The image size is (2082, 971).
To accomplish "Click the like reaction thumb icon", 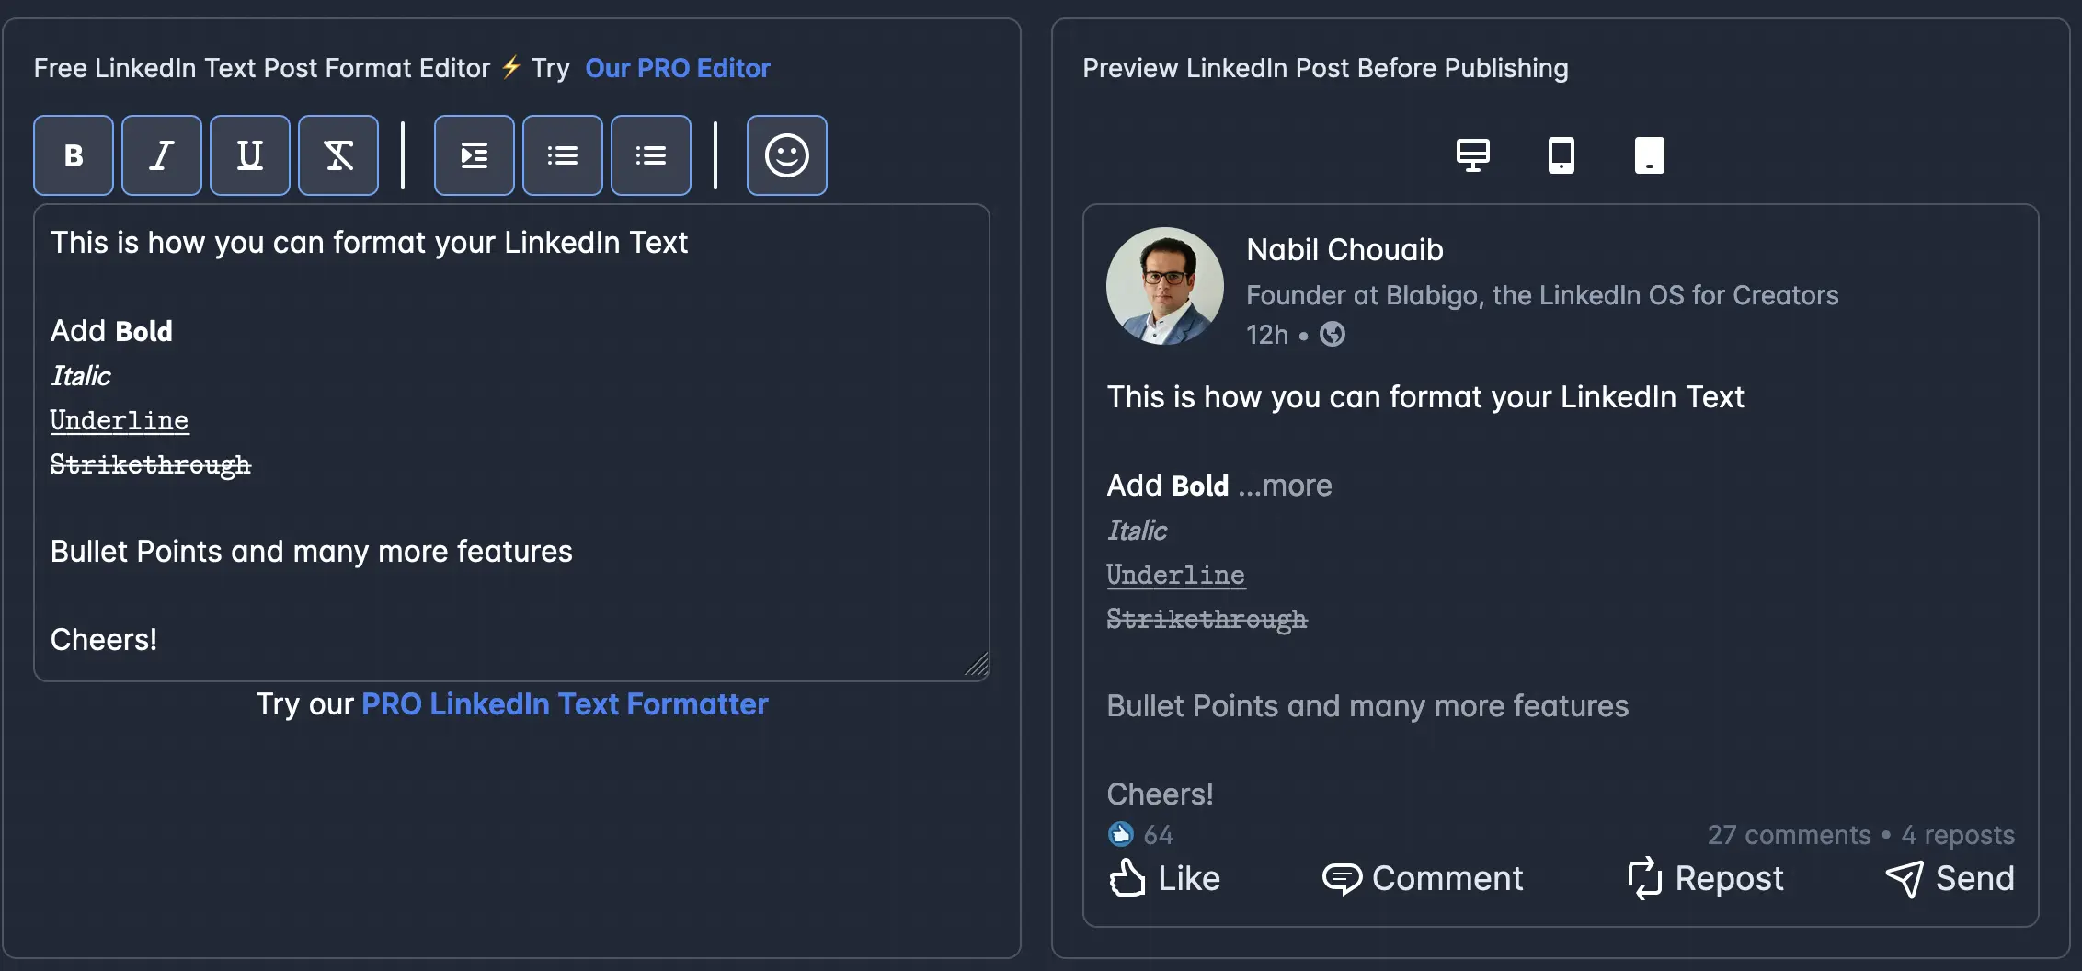I will click(1120, 834).
